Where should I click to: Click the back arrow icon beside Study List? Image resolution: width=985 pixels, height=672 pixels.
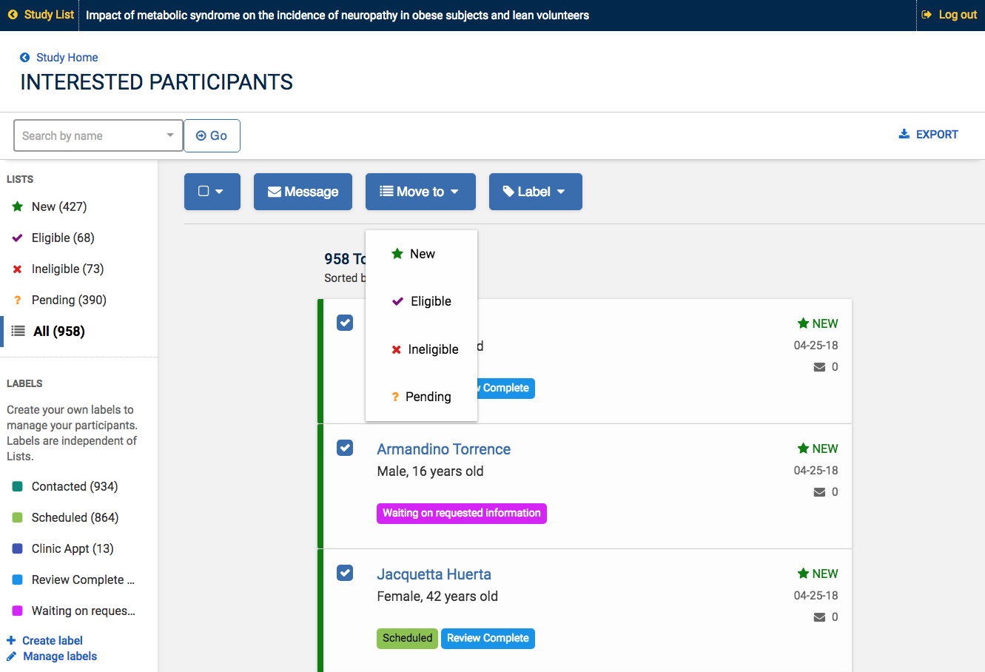13,15
